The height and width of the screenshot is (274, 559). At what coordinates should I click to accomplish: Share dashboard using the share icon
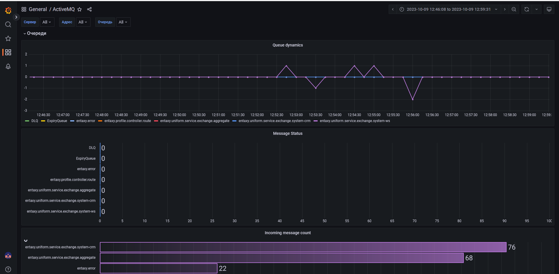coord(89,9)
